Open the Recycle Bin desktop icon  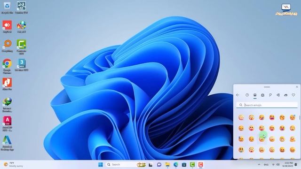click(7, 8)
